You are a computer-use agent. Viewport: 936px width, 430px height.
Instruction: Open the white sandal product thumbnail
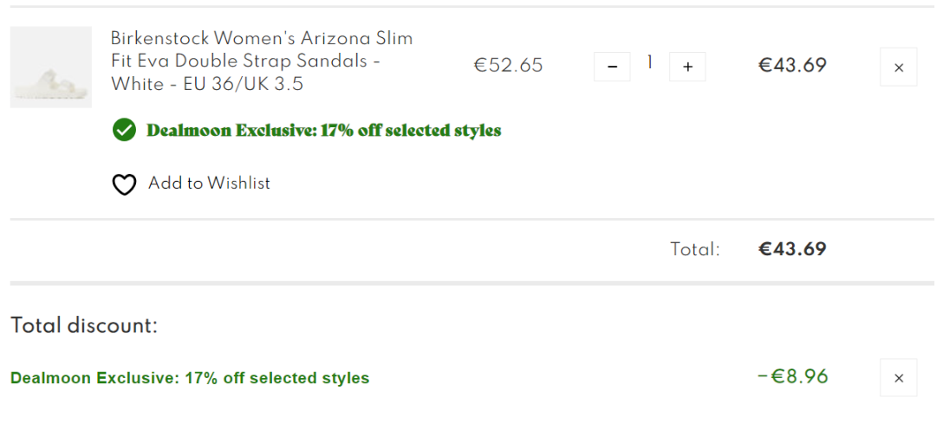point(50,67)
